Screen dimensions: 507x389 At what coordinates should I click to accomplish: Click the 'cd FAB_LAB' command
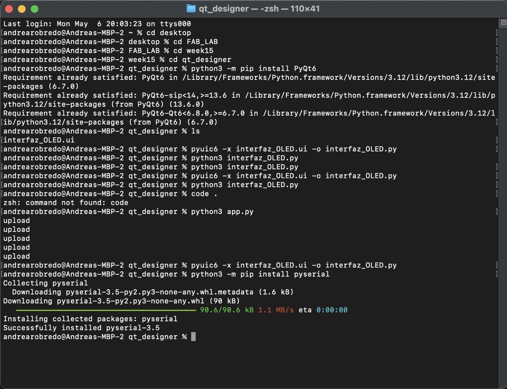coord(196,42)
